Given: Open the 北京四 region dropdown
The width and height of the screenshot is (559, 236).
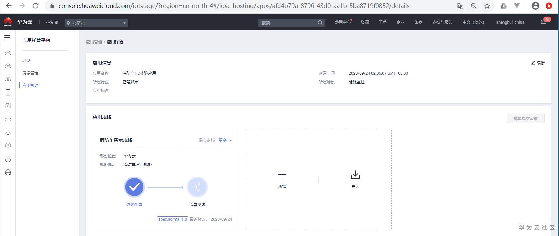Looking at the screenshot, I should (96, 23).
